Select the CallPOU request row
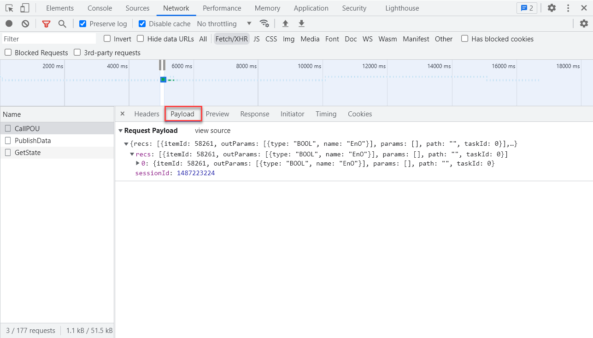The width and height of the screenshot is (593, 338). [57, 128]
